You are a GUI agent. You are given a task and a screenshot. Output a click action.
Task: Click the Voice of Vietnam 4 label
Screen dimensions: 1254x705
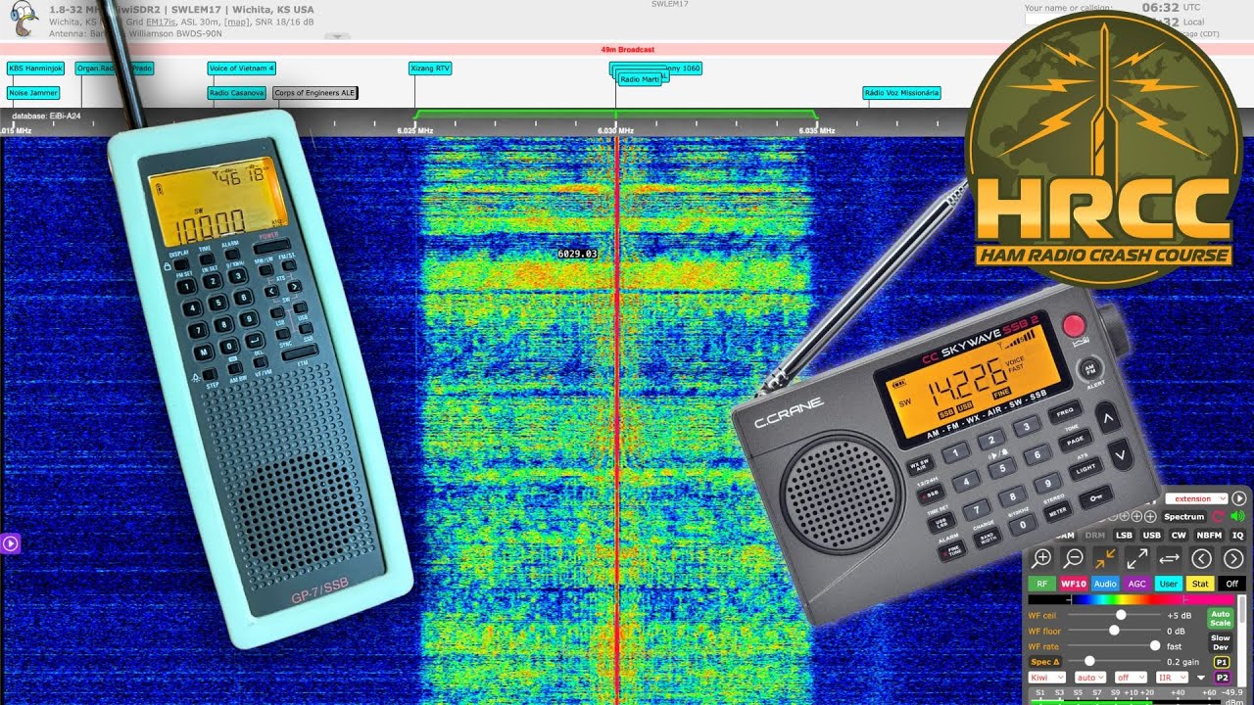click(x=242, y=69)
